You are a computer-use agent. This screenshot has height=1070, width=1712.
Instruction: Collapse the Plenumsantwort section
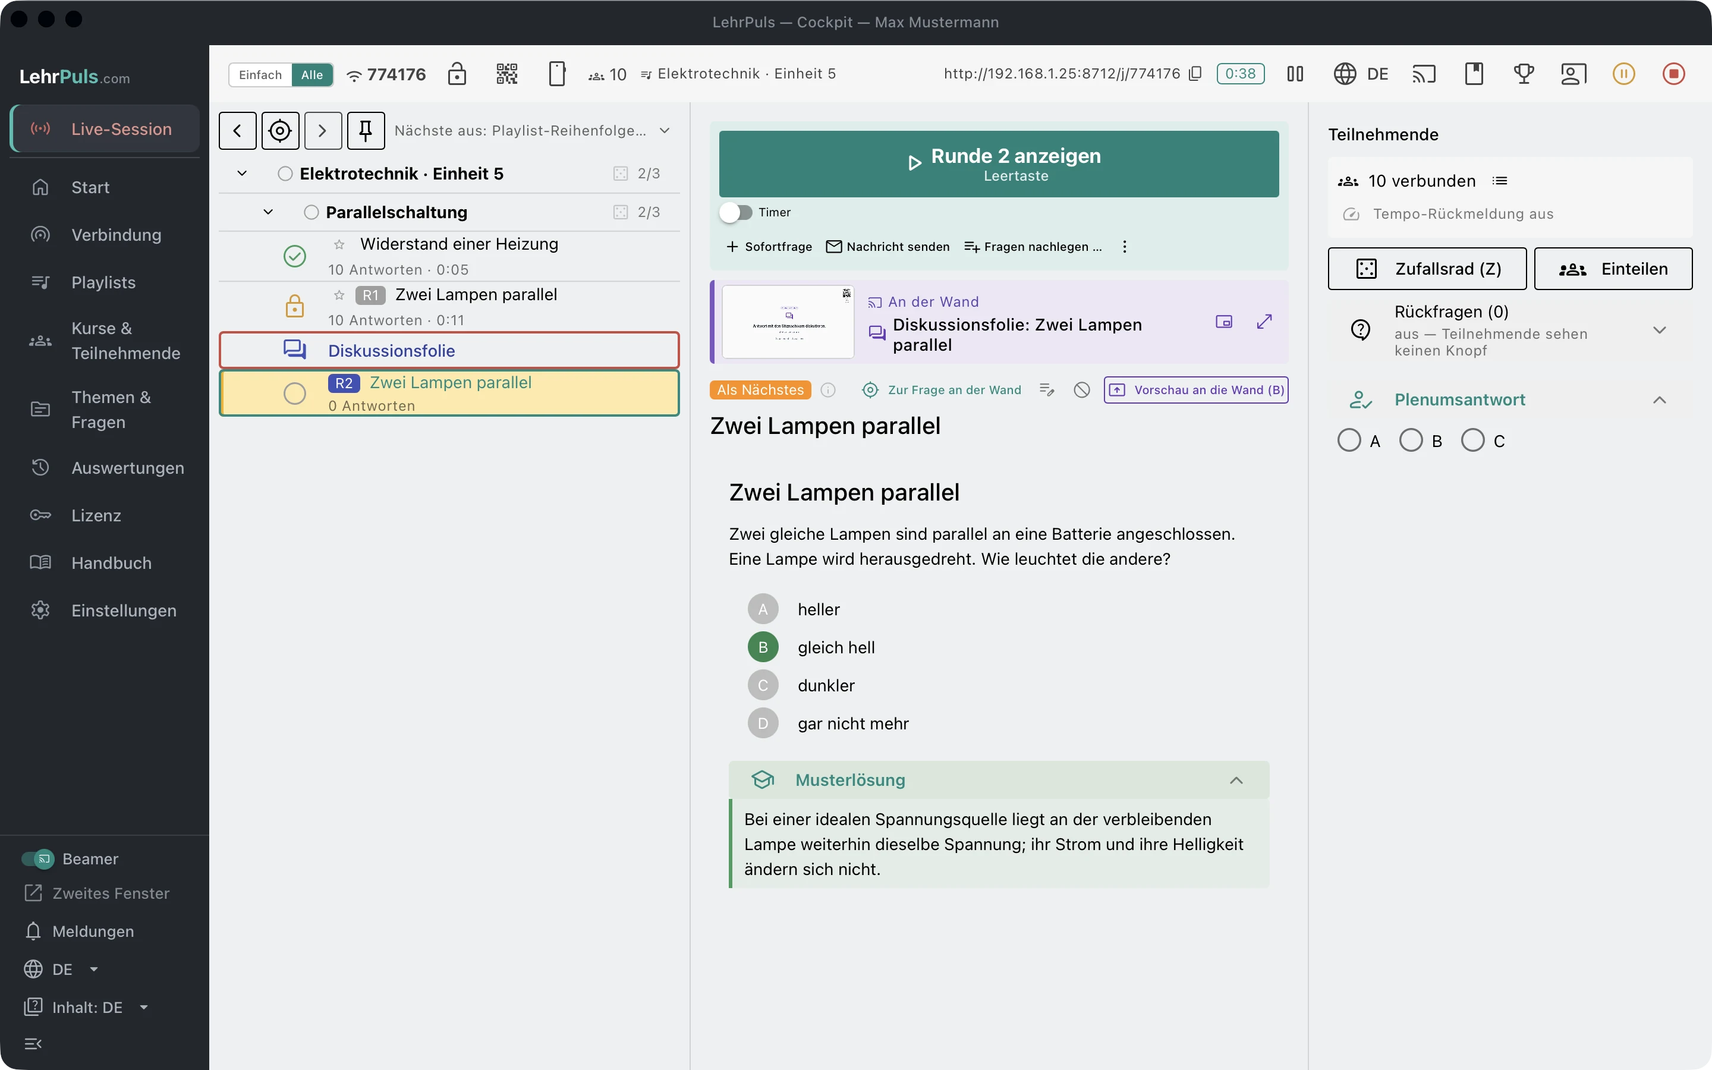[x=1660, y=400]
